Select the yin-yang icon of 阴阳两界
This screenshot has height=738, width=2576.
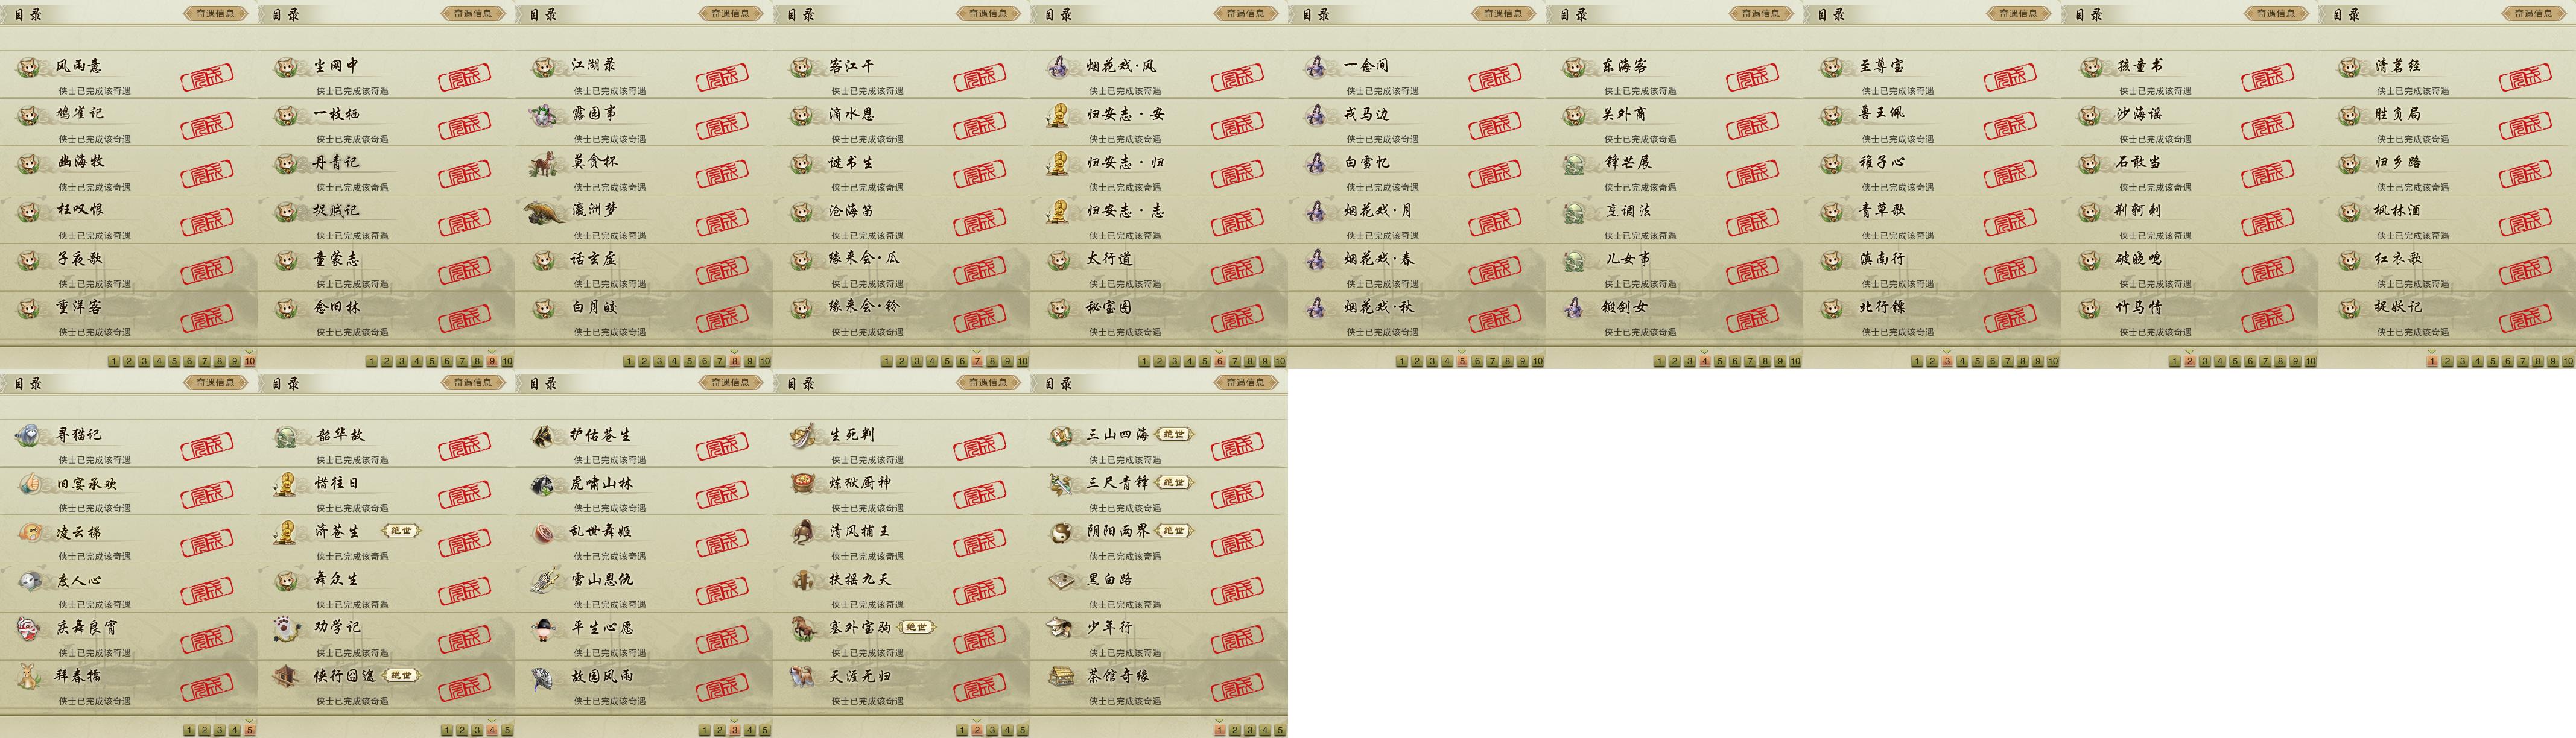click(1060, 532)
